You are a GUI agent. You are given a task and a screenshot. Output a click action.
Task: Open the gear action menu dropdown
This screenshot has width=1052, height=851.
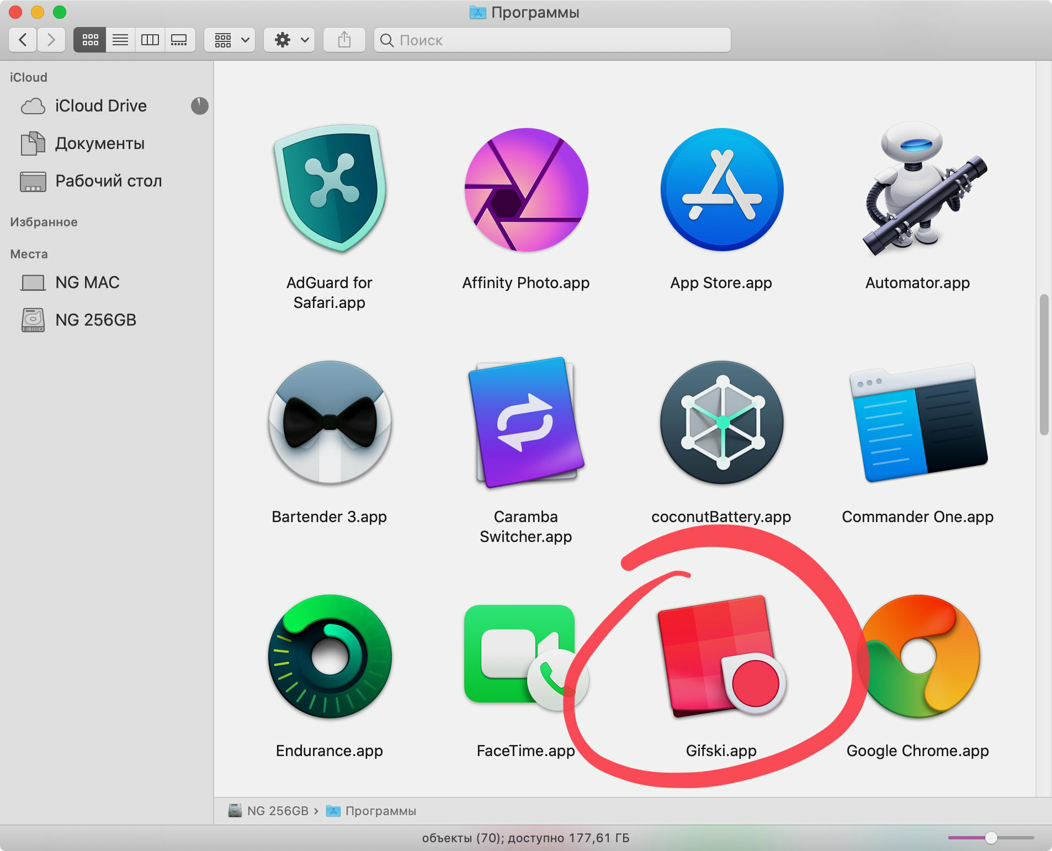(x=290, y=40)
